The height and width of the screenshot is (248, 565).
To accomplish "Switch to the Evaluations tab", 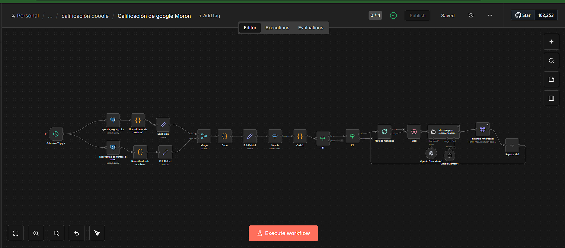I will [311, 28].
